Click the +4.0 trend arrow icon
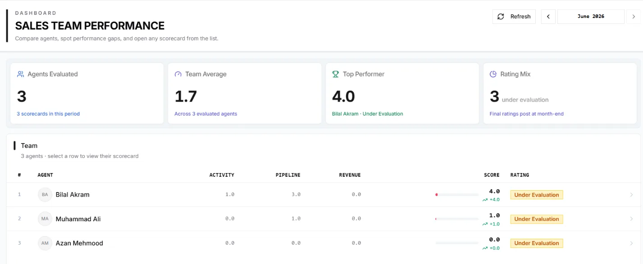This screenshot has height=264, width=643. (485, 200)
